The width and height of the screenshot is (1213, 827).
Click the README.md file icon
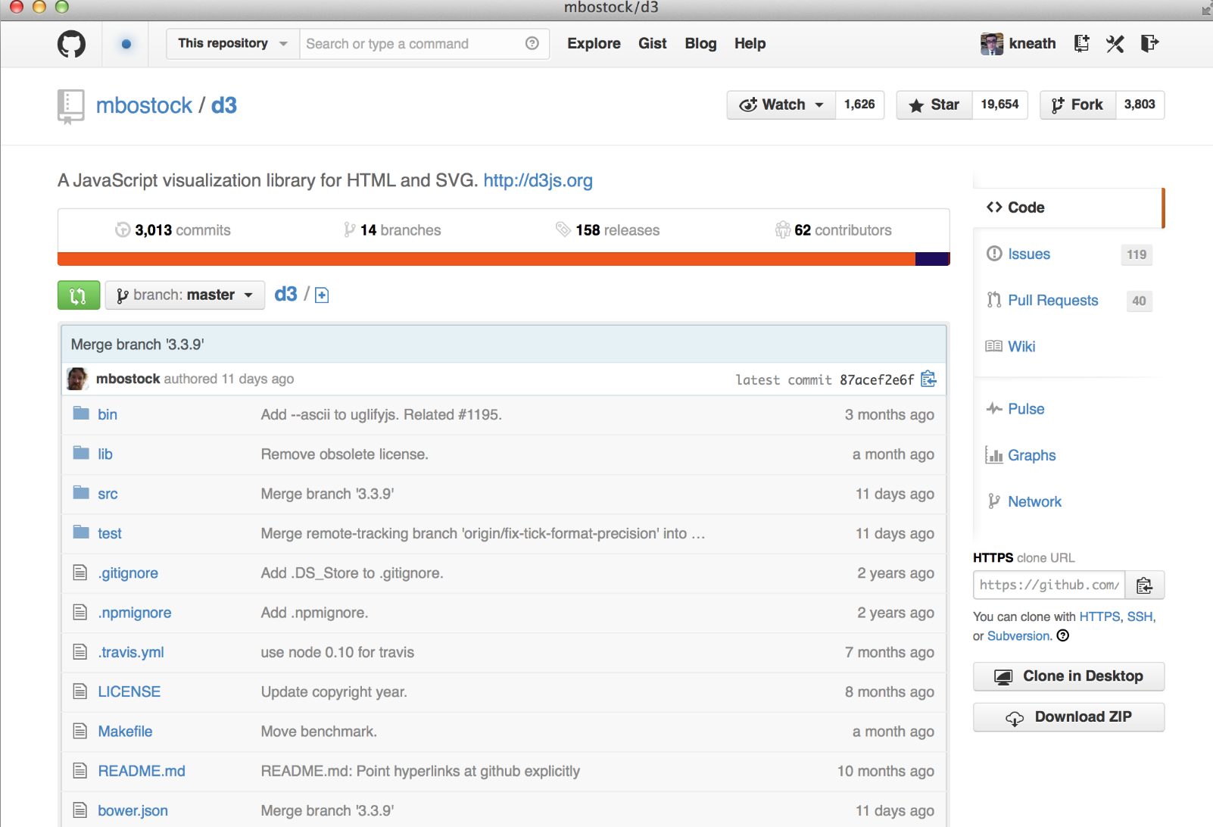click(80, 771)
